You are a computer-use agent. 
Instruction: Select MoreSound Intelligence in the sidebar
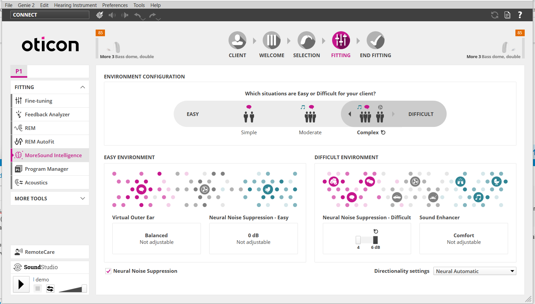point(50,155)
